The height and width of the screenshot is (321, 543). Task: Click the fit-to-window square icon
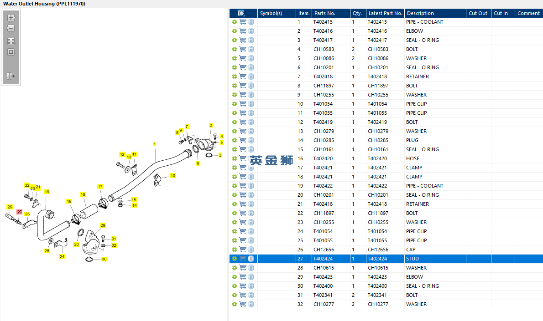click(x=11, y=52)
